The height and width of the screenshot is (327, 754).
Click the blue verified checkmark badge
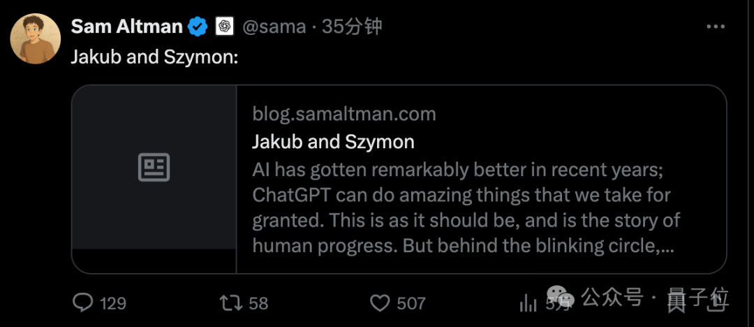tap(198, 27)
